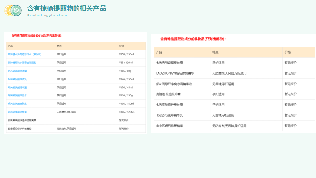Click 产品 header in the left table
This screenshot has width=316, height=178.
point(10,46)
